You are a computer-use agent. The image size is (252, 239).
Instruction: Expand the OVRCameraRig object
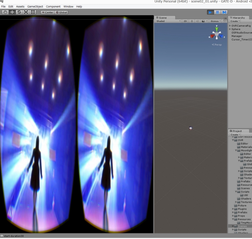coord(230,26)
